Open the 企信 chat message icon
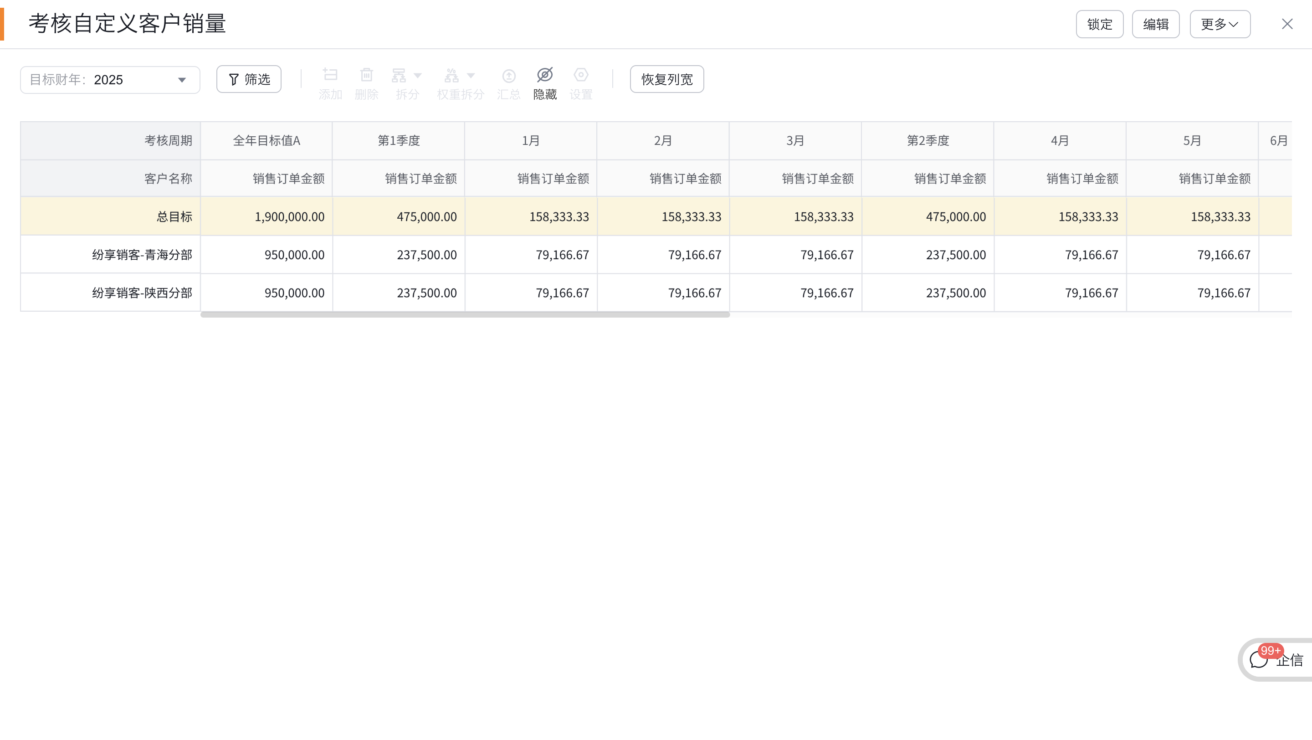The height and width of the screenshot is (740, 1312). click(x=1259, y=660)
